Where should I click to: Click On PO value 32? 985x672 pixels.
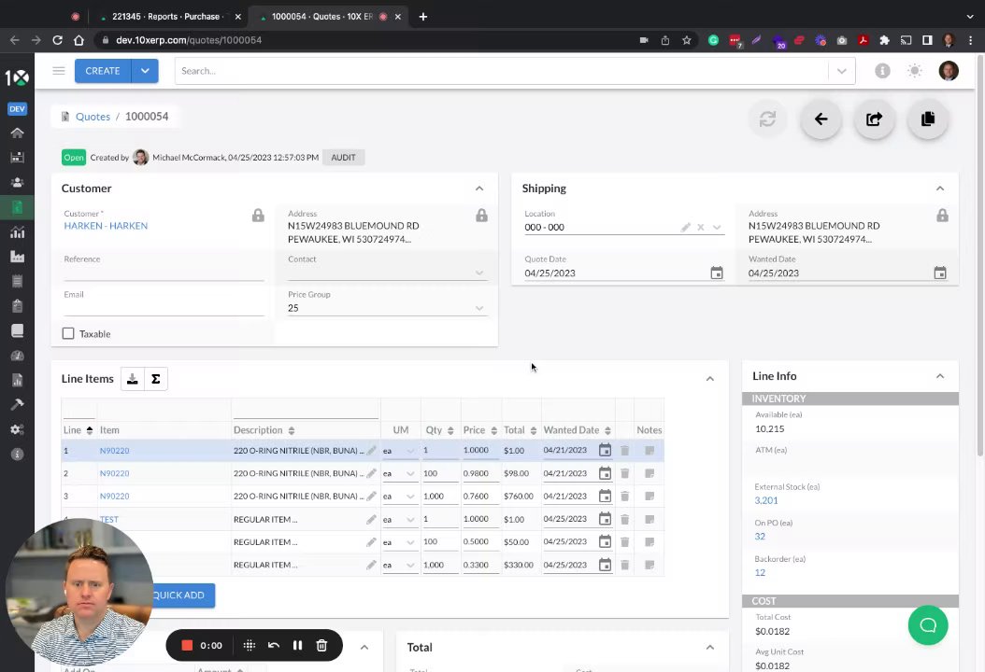coord(760,537)
